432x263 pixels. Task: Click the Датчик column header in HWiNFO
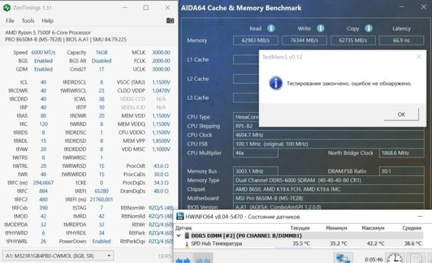pos(184,228)
